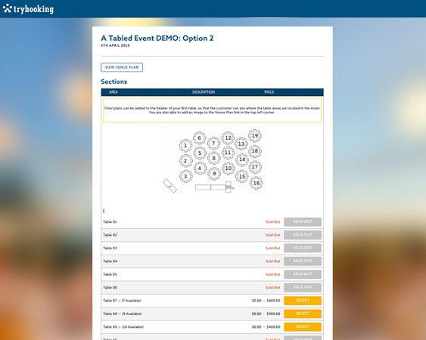This screenshot has width=426, height=340.
Task: Click the Table 07 row label
Action: (x=122, y=301)
